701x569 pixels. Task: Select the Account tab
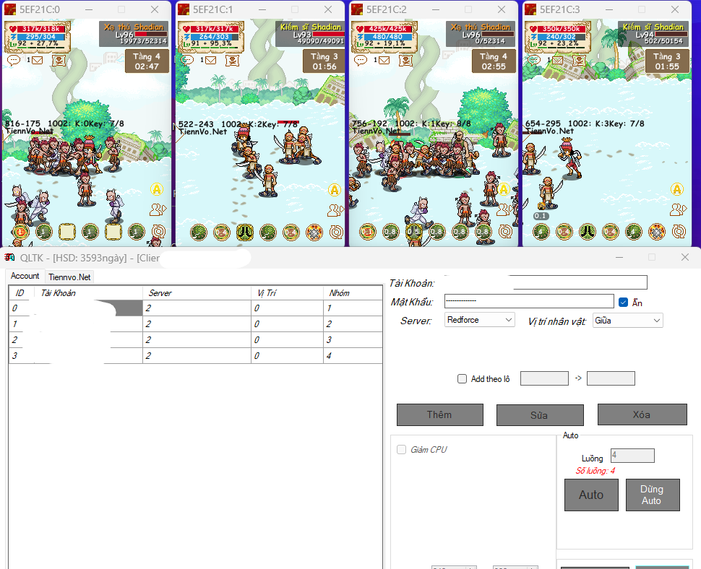(x=25, y=276)
